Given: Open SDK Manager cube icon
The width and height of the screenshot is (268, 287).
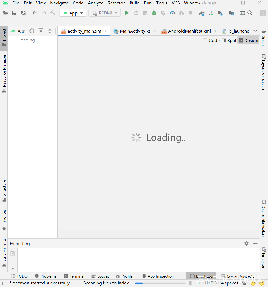Looking at the screenshot, I should point(220,13).
